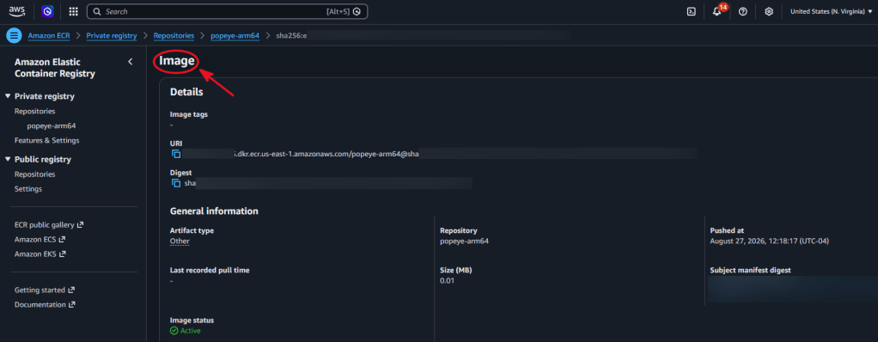The height and width of the screenshot is (342, 878).
Task: Go to Repositories breadcrumb link
Action: 174,35
